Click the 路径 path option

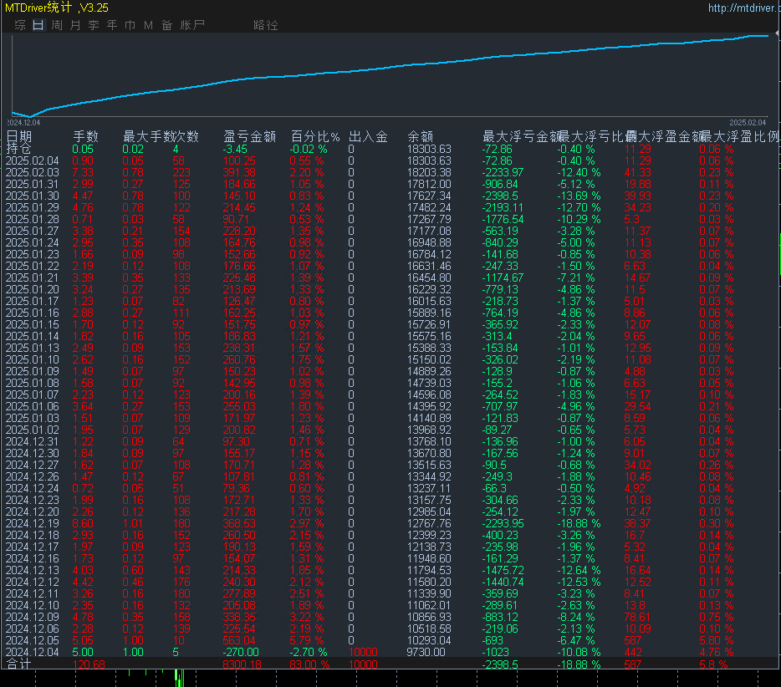click(x=266, y=25)
